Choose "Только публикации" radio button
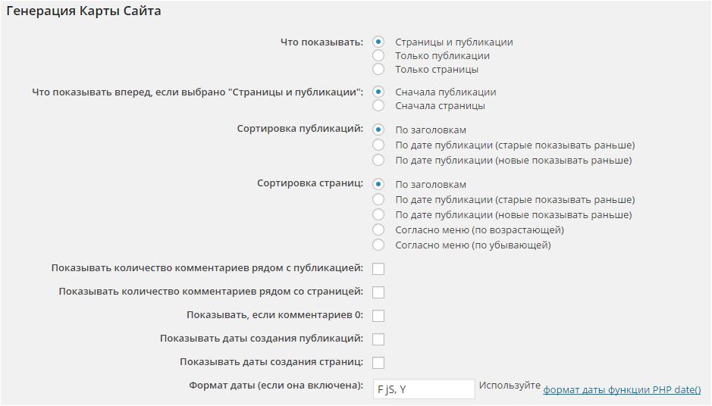The height and width of the screenshot is (406, 712). [378, 56]
